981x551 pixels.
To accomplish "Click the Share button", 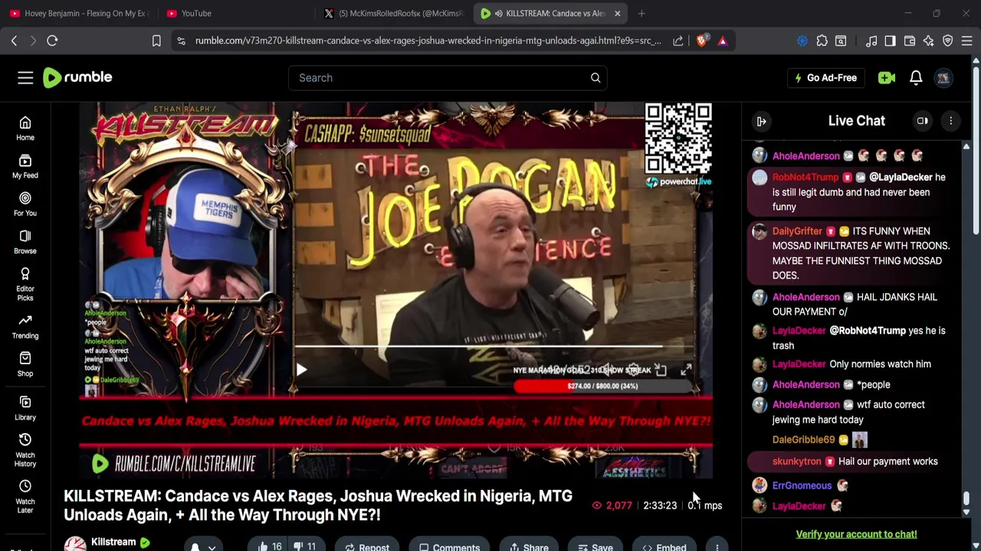I will point(528,546).
